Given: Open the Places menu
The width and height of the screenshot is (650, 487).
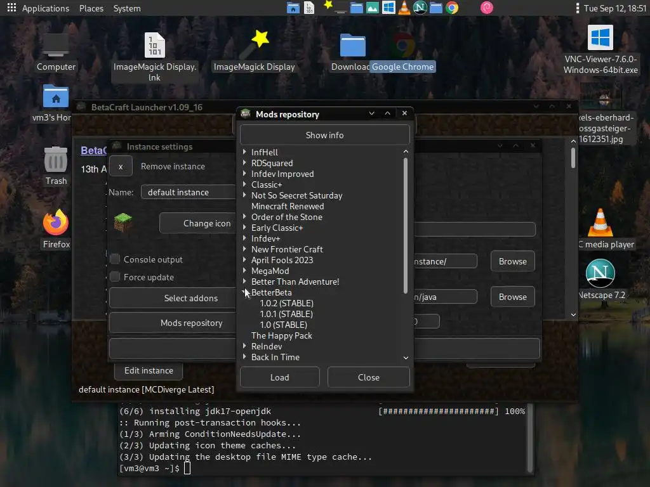Looking at the screenshot, I should coord(91,8).
